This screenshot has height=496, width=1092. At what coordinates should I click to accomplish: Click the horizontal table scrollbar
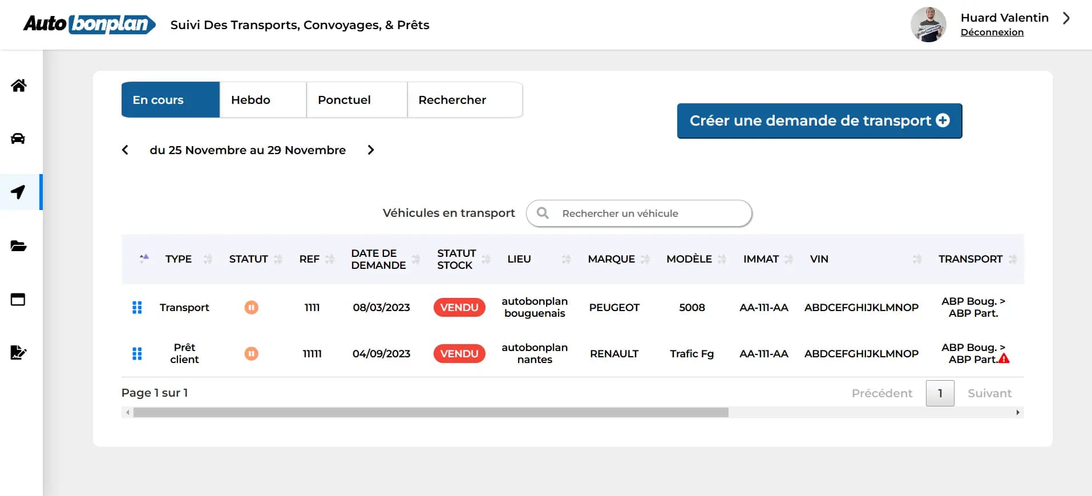point(431,413)
